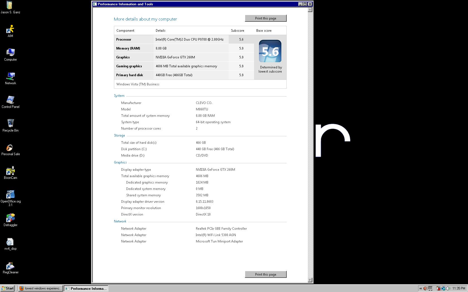The height and width of the screenshot is (292, 468).
Task: Click the grey monitor tray icon
Action: 430,288
